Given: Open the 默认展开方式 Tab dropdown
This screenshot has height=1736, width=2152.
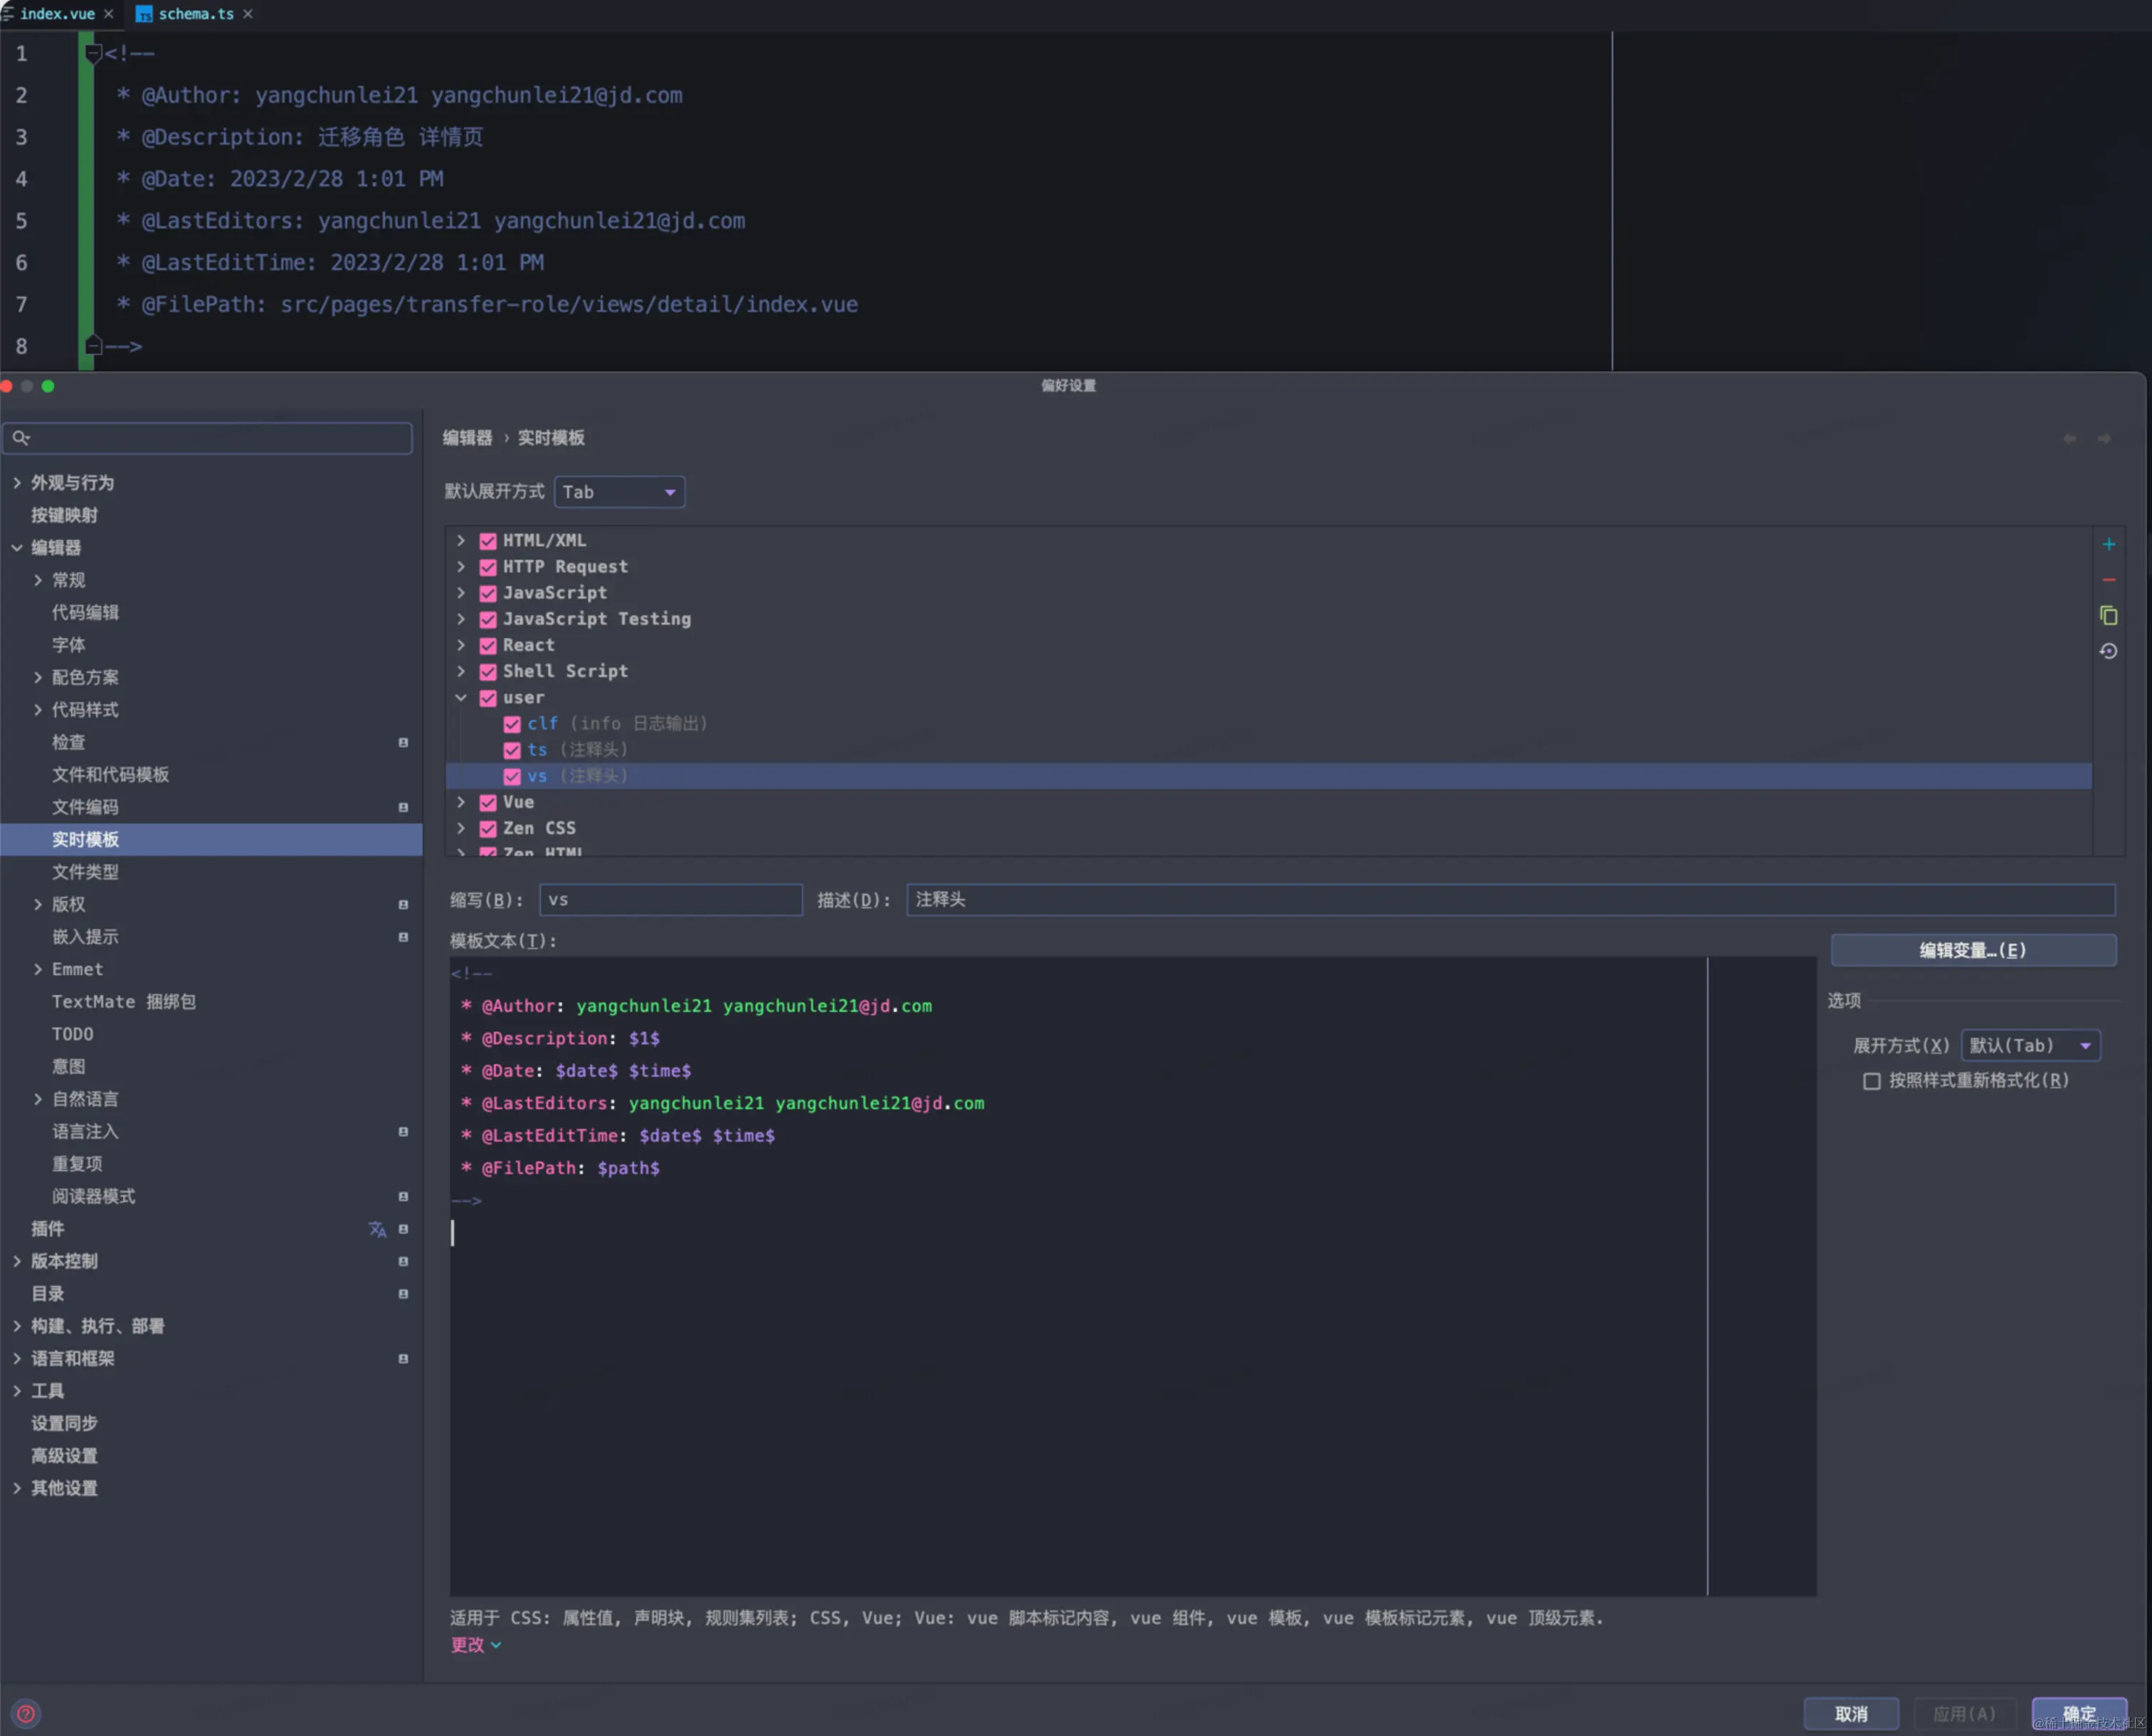Looking at the screenshot, I should point(619,492).
